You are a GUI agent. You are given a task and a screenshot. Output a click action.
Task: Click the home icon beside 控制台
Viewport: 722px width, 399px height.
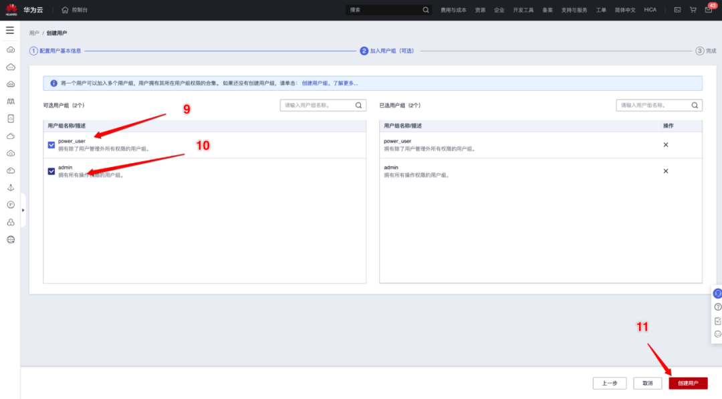65,10
